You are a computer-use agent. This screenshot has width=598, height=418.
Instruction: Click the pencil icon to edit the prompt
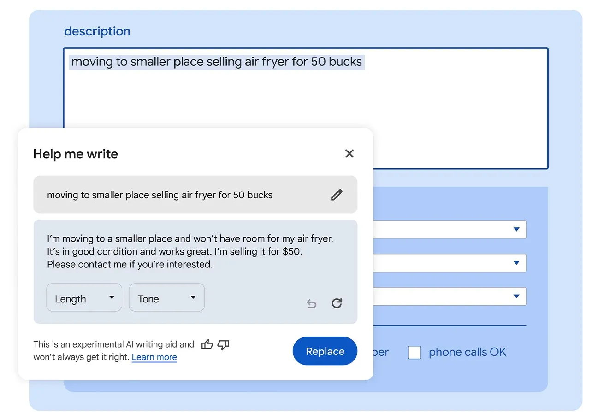click(337, 195)
